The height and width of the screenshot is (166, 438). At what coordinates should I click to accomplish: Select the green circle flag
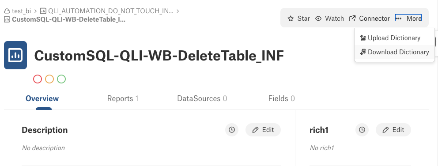pyautogui.click(x=61, y=79)
